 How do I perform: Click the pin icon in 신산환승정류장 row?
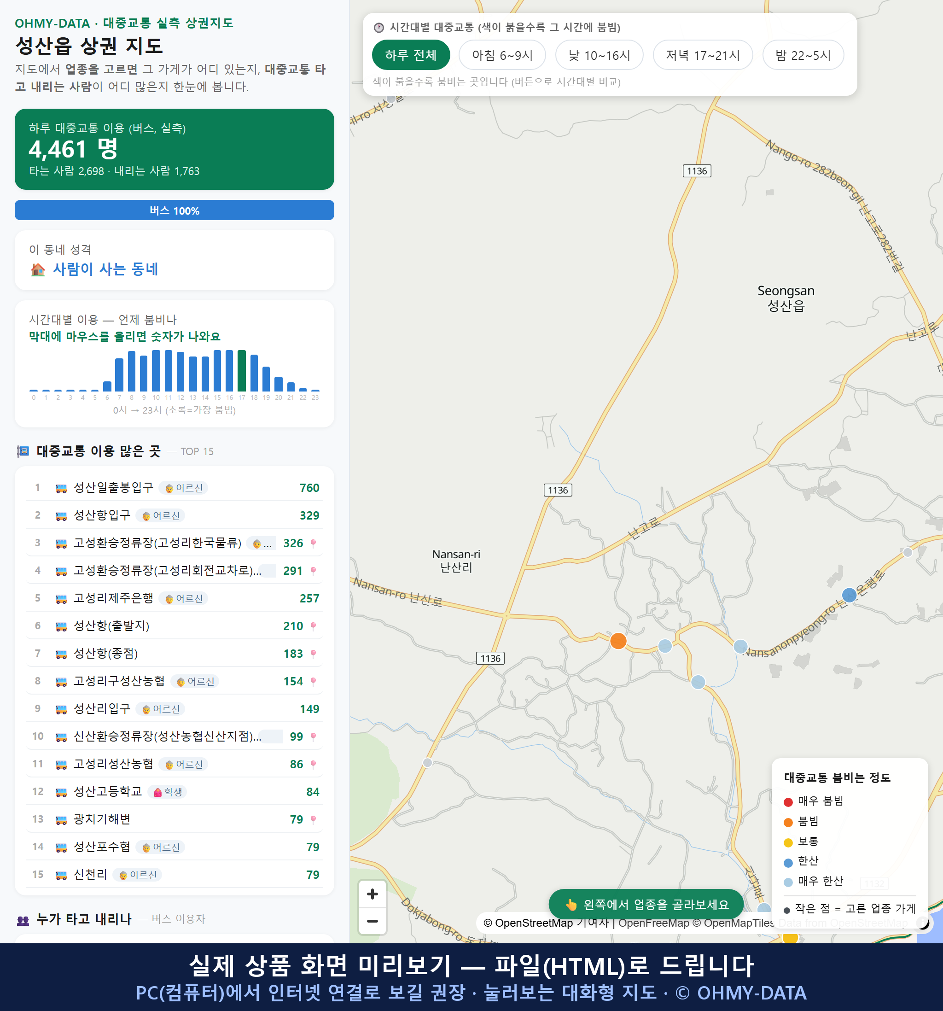pos(313,737)
